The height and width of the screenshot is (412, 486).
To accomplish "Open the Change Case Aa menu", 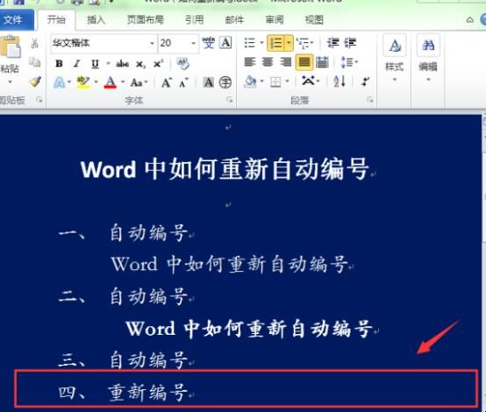I will pyautogui.click(x=139, y=82).
